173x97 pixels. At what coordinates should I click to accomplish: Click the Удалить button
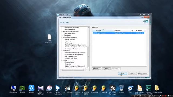106,69
